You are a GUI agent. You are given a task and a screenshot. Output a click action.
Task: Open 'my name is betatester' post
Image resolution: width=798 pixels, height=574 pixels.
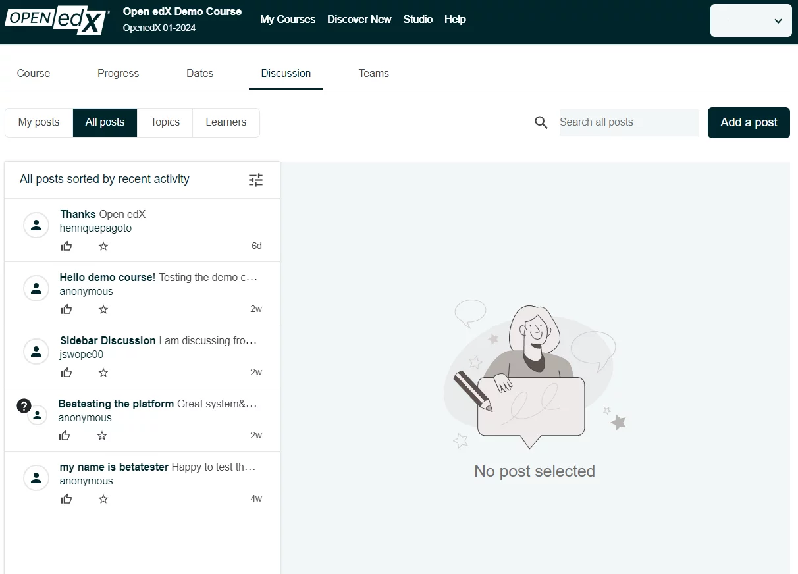[x=142, y=483]
